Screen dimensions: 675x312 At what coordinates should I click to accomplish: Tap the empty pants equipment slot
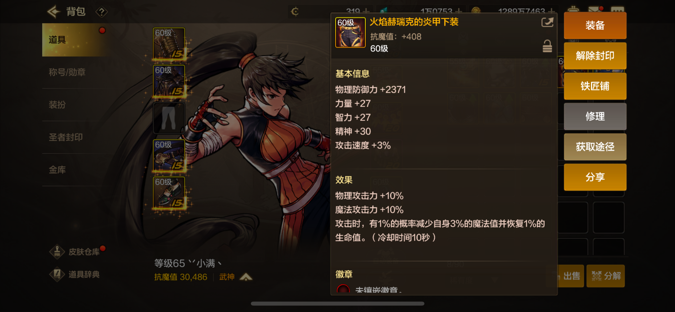pyautogui.click(x=169, y=118)
